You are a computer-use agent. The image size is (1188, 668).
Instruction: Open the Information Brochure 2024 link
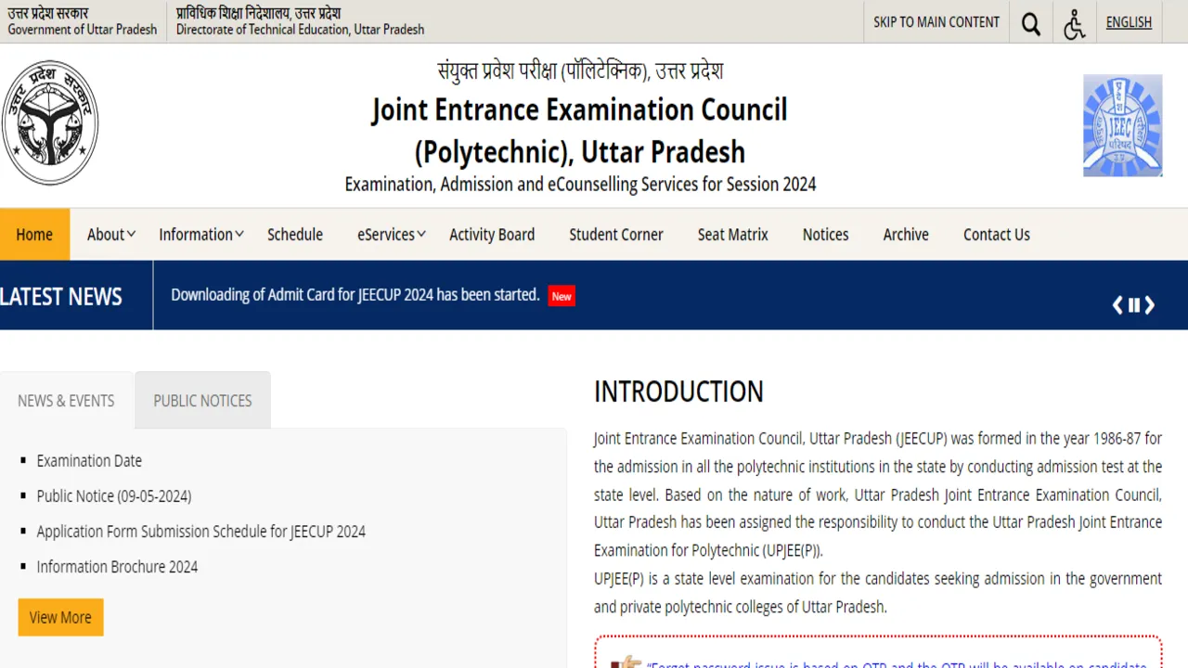(117, 566)
